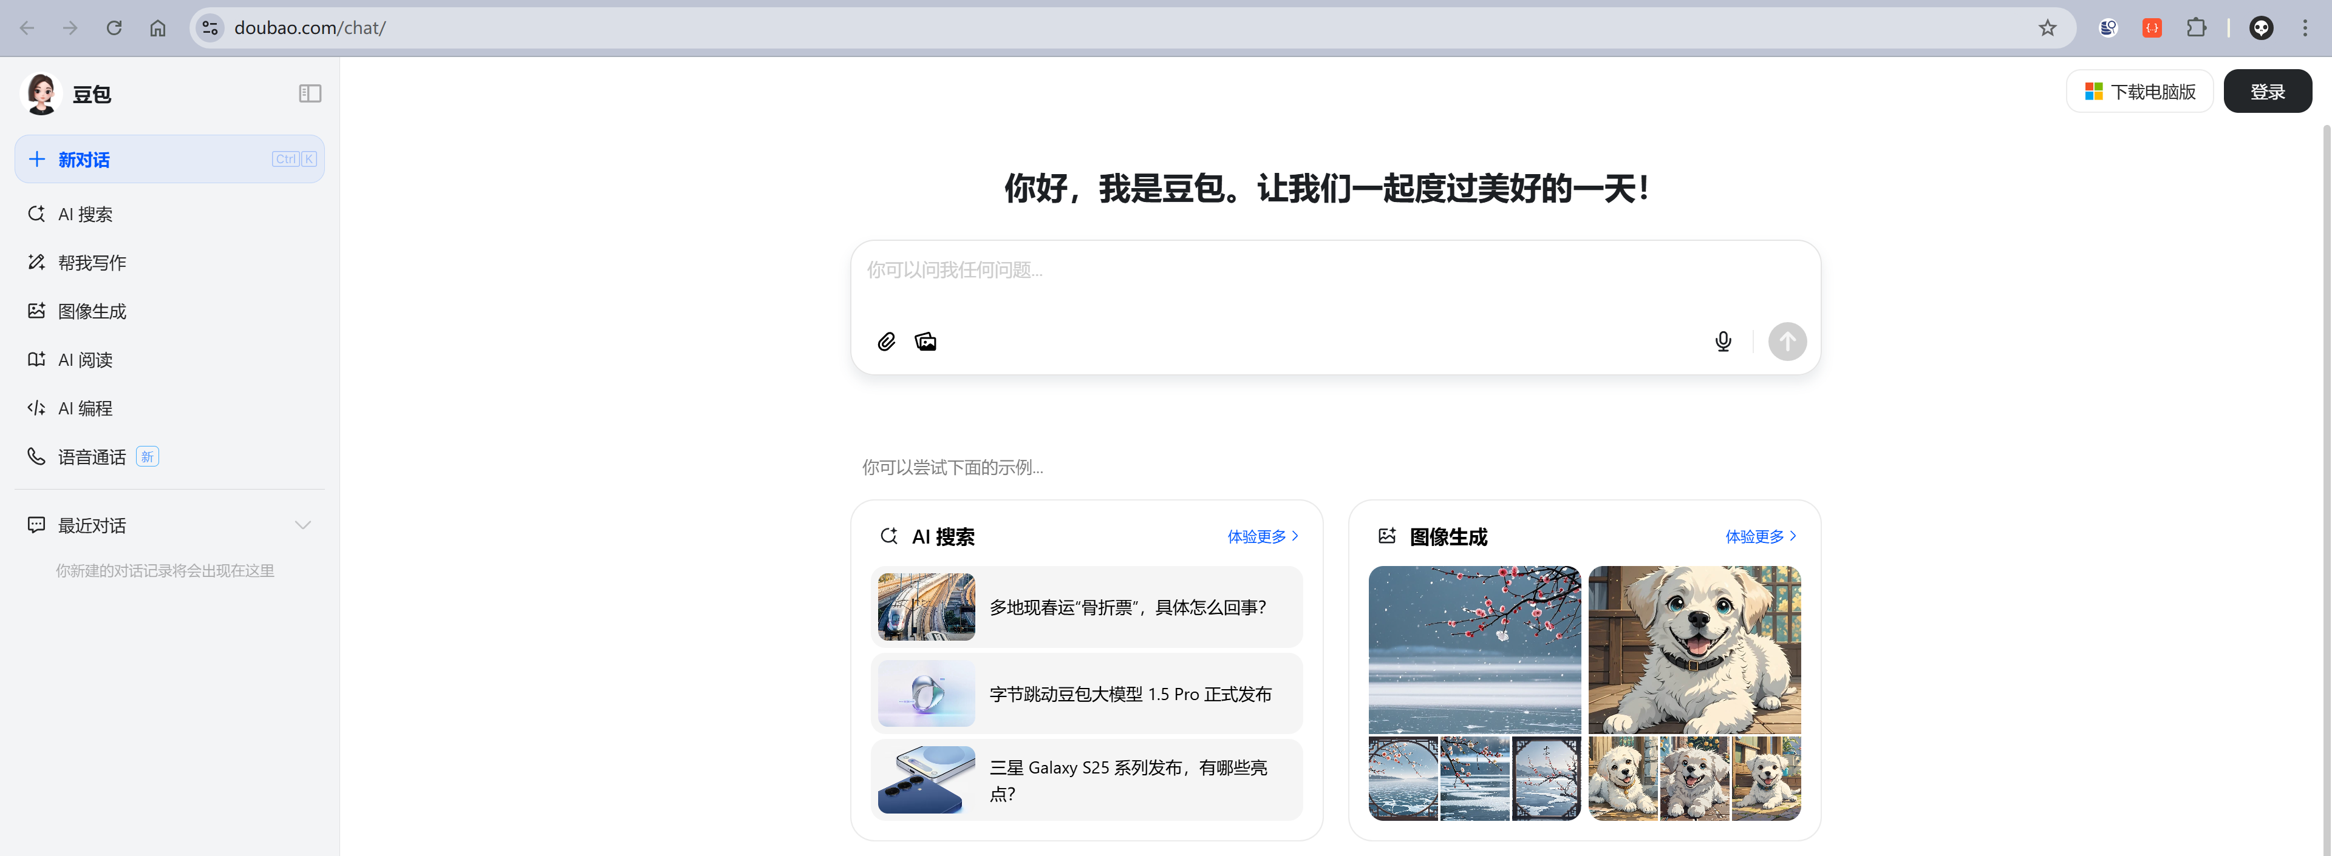Open AI 编程 in the sidebar

click(x=169, y=408)
